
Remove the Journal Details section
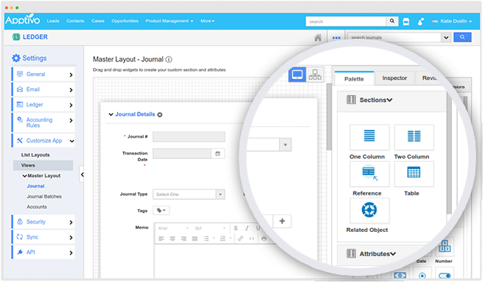pos(160,115)
